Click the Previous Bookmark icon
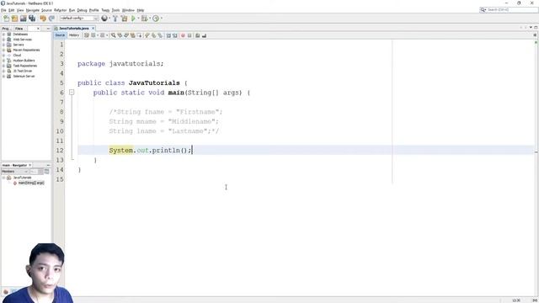This screenshot has width=539, height=303. (147, 35)
